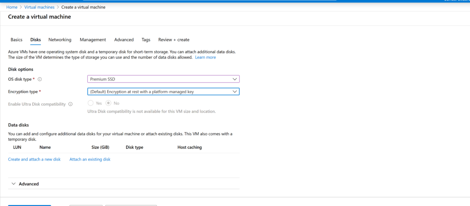Select Yes for Ultra Disk compatibility
The width and height of the screenshot is (470, 206).
91,103
